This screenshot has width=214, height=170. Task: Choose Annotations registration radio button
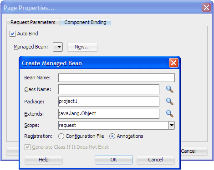click(x=112, y=136)
